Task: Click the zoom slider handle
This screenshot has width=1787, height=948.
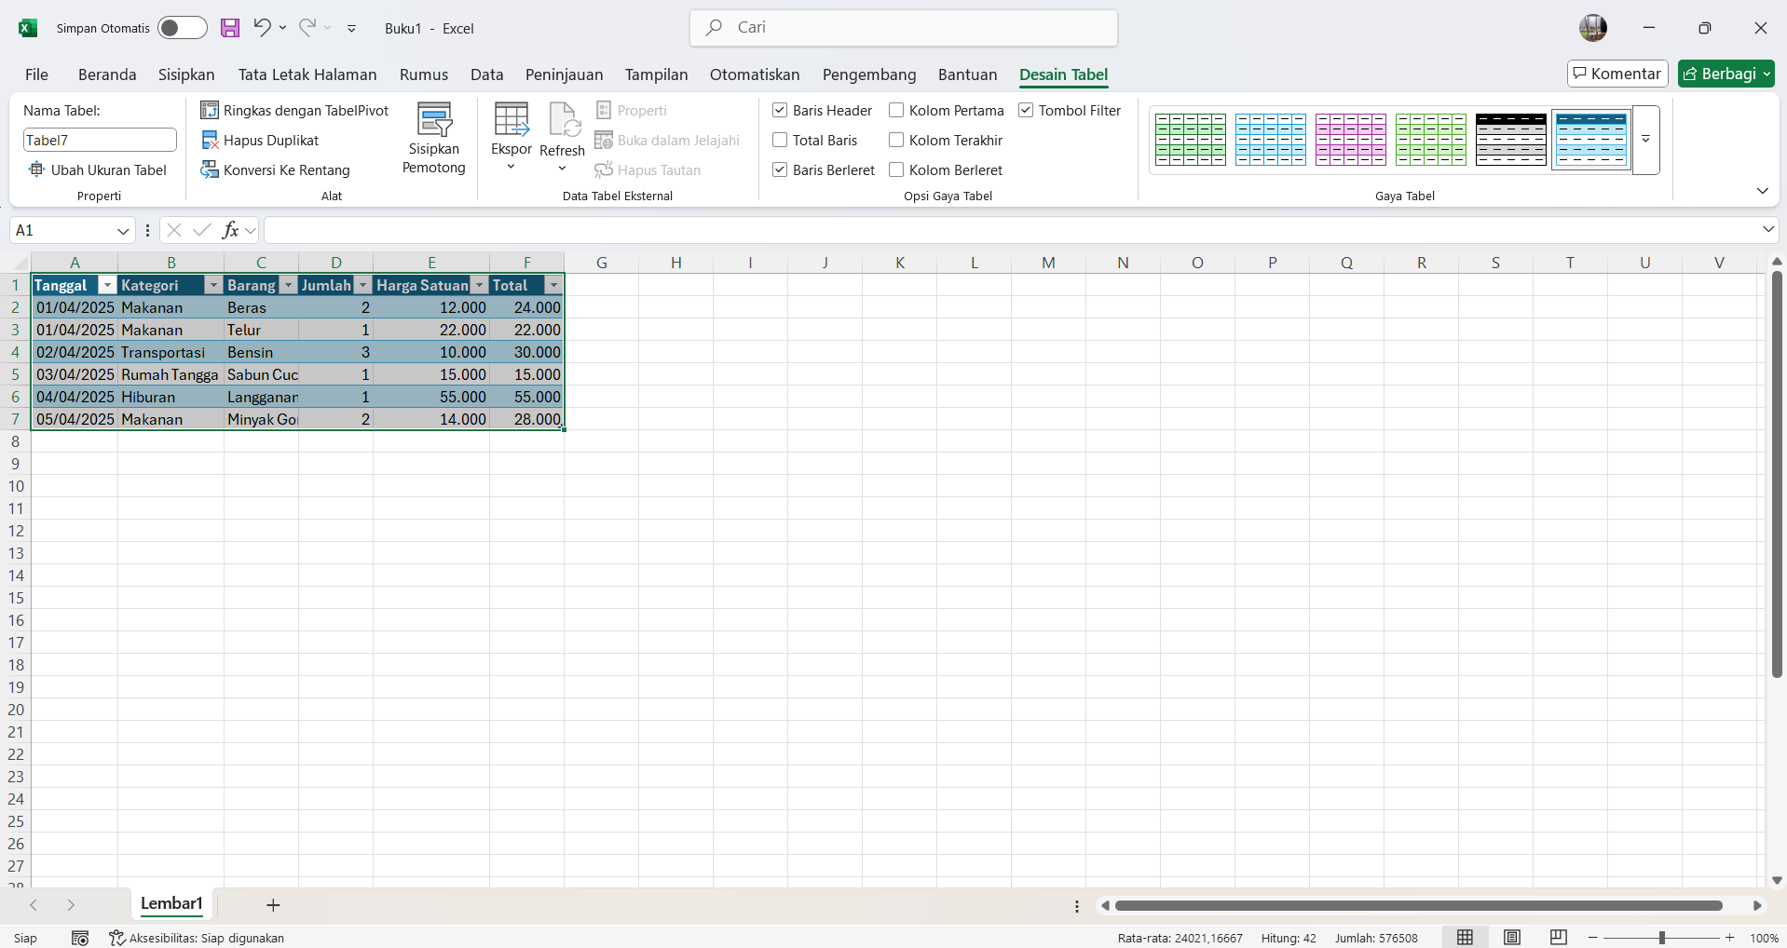Action: click(x=1662, y=938)
